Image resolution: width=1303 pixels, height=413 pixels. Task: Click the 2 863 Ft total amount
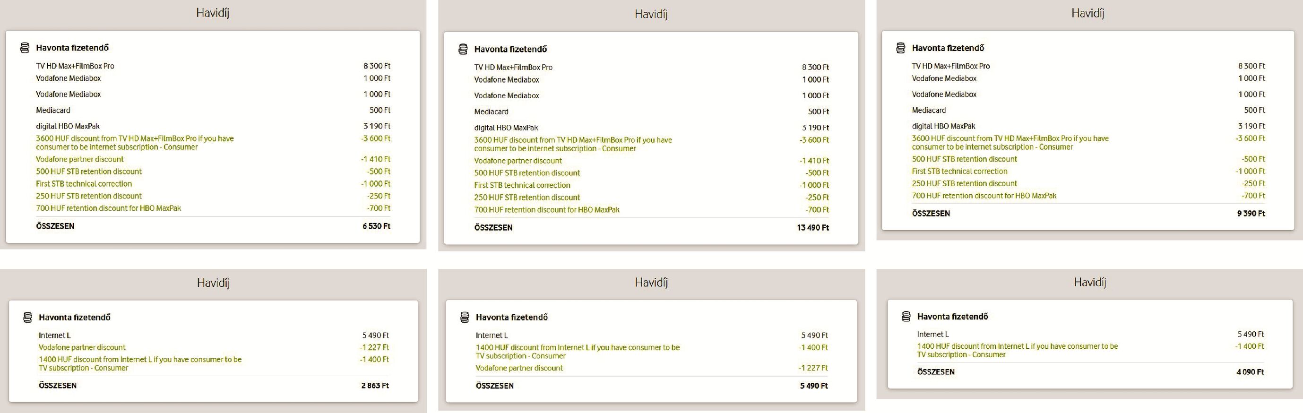point(375,385)
